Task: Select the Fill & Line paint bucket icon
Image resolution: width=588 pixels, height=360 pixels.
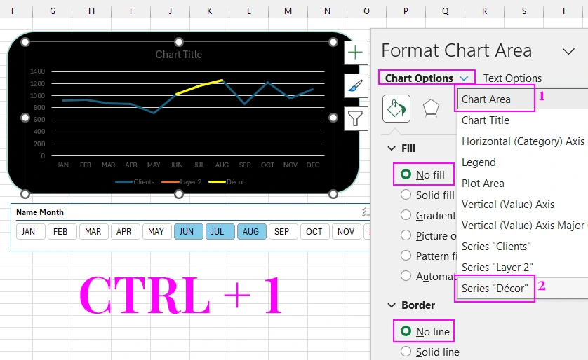Action: (x=396, y=108)
